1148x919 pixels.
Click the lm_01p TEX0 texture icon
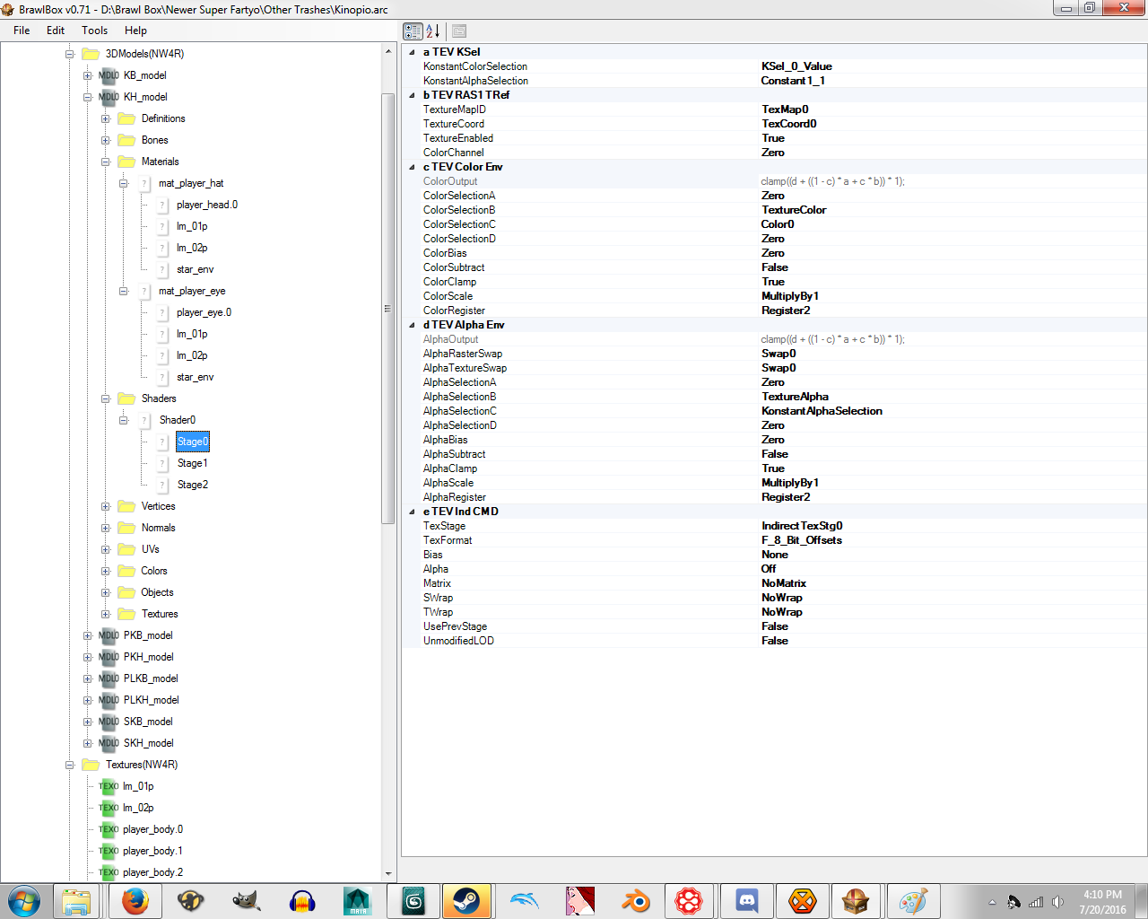[109, 786]
